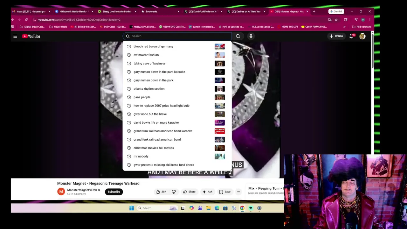The width and height of the screenshot is (407, 229).
Task: Switch to the Bookmarks browser tab
Action: click(160, 11)
